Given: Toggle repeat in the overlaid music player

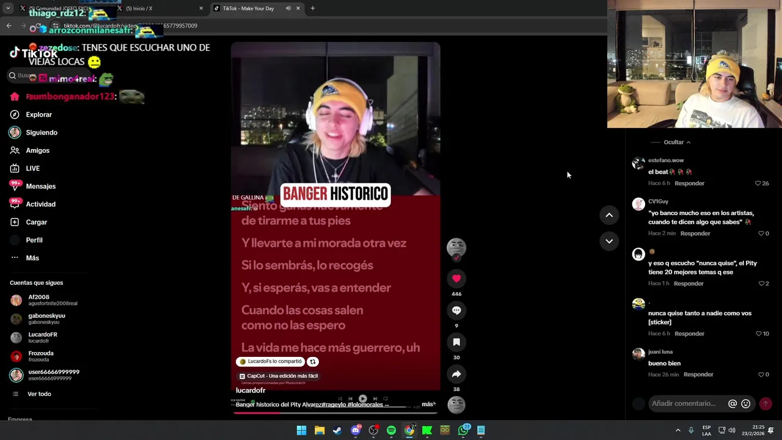Looking at the screenshot, I should 386,399.
